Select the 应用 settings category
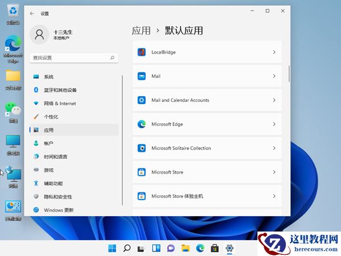 pyautogui.click(x=74, y=130)
